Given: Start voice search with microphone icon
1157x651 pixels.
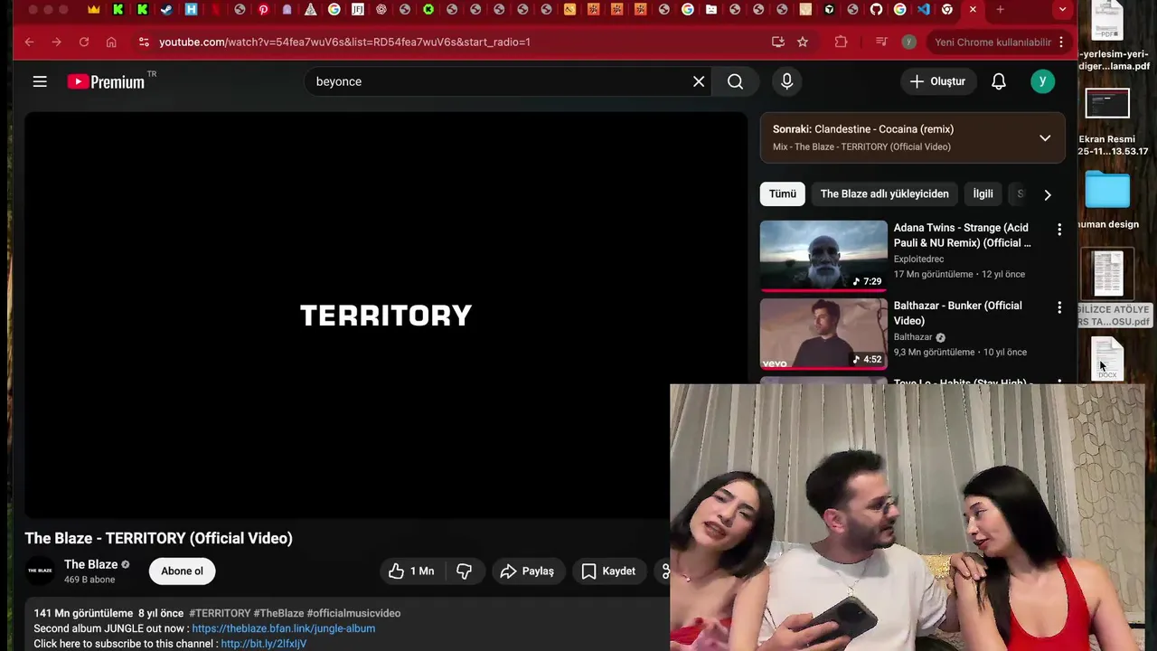Looking at the screenshot, I should pyautogui.click(x=786, y=81).
